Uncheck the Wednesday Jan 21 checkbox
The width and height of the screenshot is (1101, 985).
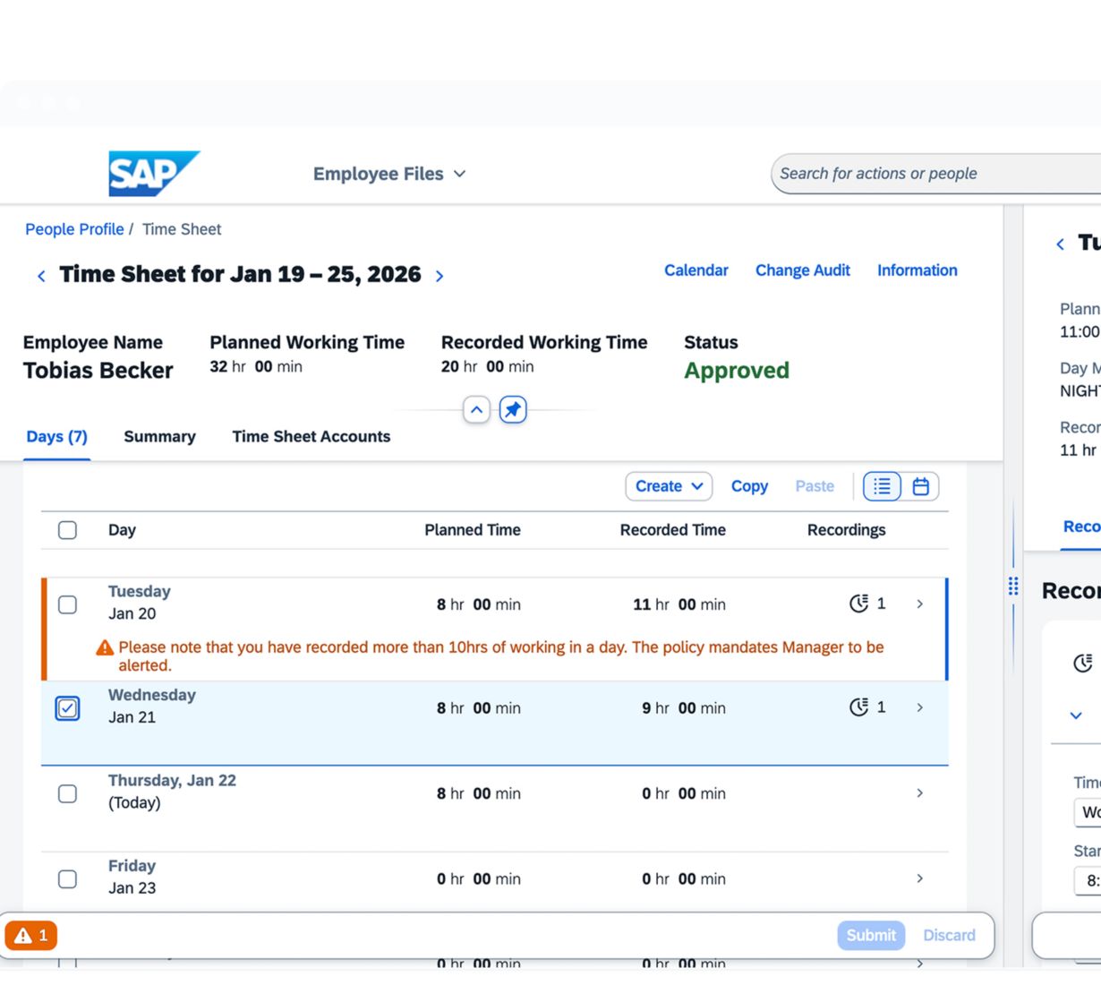[x=67, y=708]
